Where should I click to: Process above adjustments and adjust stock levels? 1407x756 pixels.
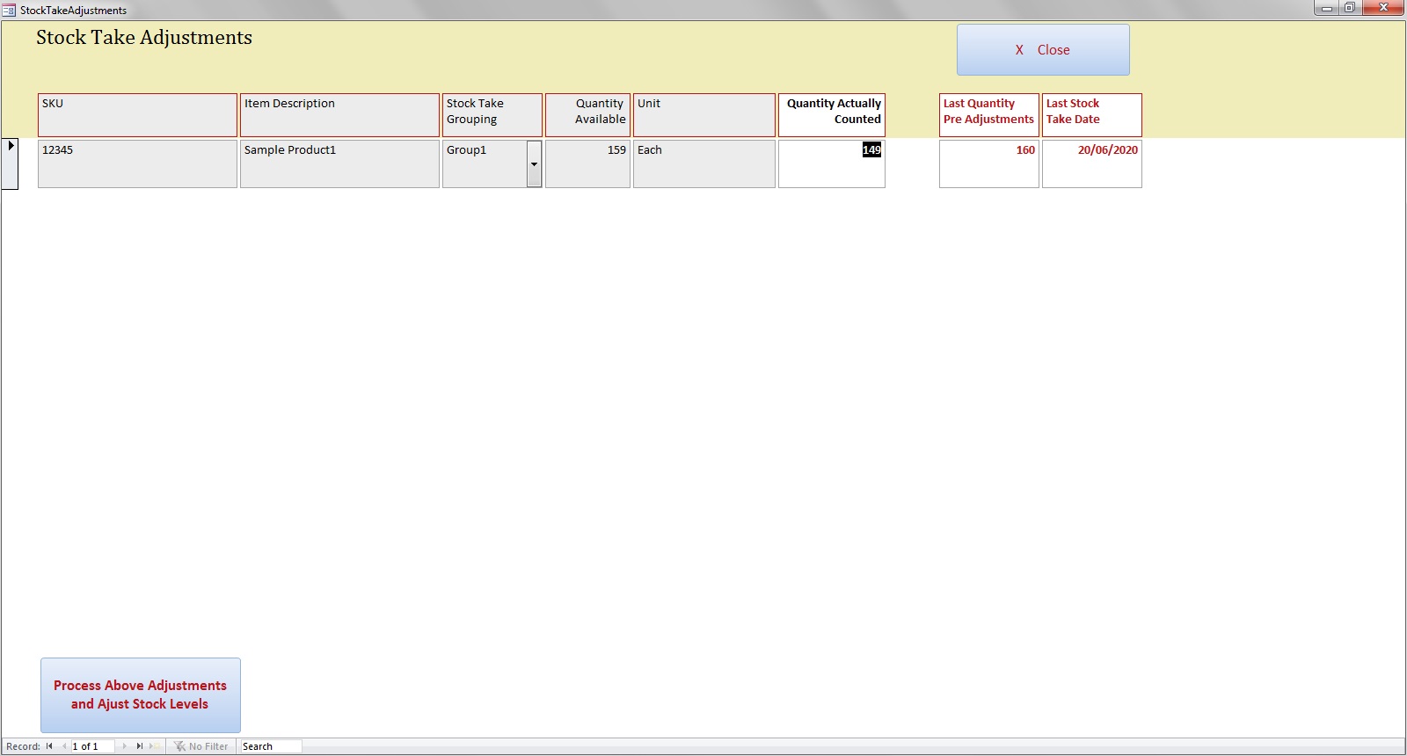[141, 694]
